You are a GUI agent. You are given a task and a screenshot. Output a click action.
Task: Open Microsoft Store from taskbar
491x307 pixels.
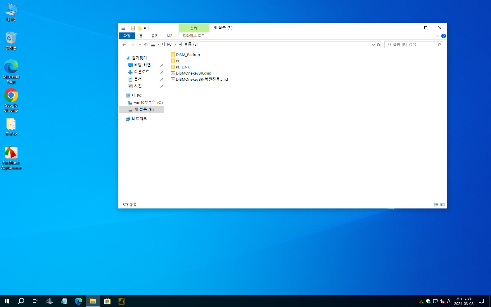pyautogui.click(x=107, y=301)
